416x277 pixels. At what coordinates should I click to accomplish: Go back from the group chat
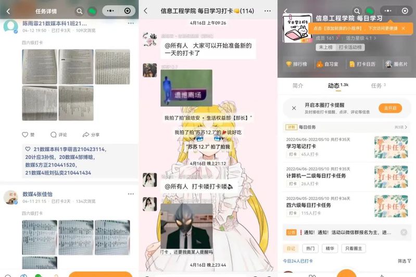(x=146, y=11)
